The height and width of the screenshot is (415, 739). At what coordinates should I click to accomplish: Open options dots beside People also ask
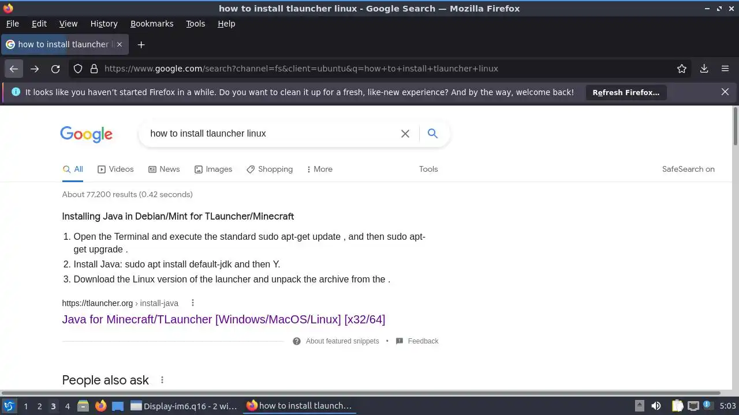(x=162, y=380)
